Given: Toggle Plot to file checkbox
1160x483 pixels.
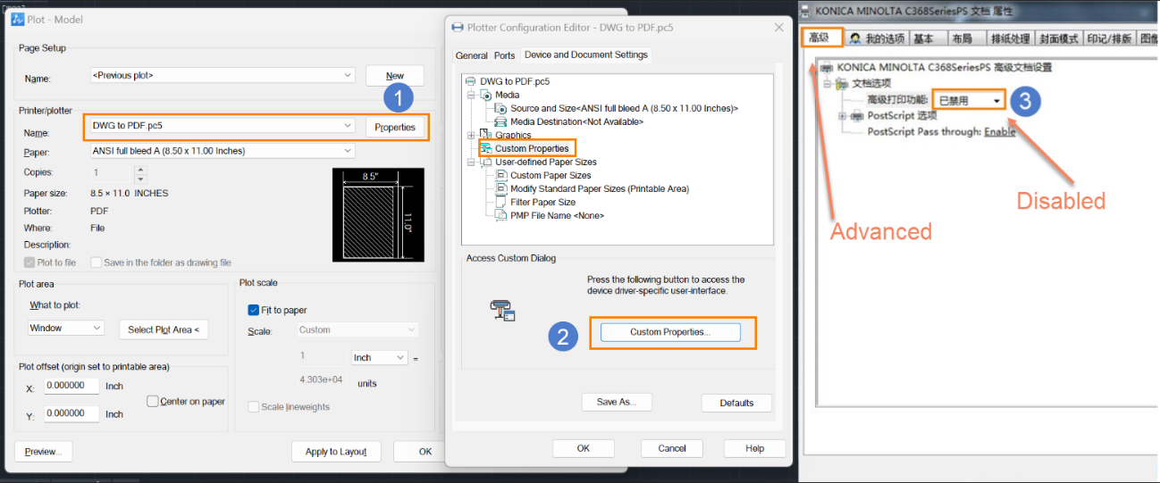Looking at the screenshot, I should tap(30, 262).
